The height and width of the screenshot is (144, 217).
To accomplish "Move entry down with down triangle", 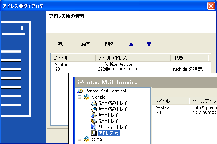I will [x=149, y=44].
